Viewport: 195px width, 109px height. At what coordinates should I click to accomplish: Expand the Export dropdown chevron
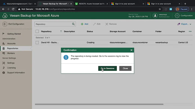coord(190,24)
